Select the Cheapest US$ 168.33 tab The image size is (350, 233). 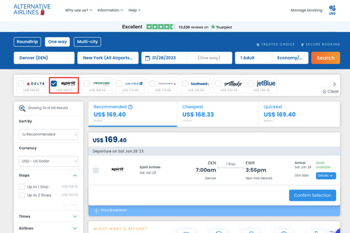[x=218, y=114]
